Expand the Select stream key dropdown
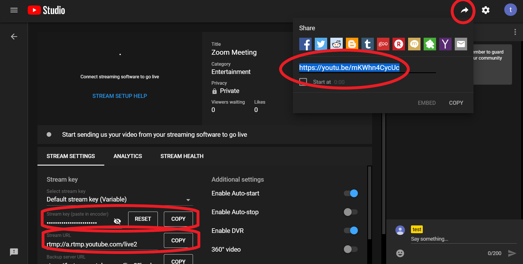The height and width of the screenshot is (264, 523). [120, 199]
